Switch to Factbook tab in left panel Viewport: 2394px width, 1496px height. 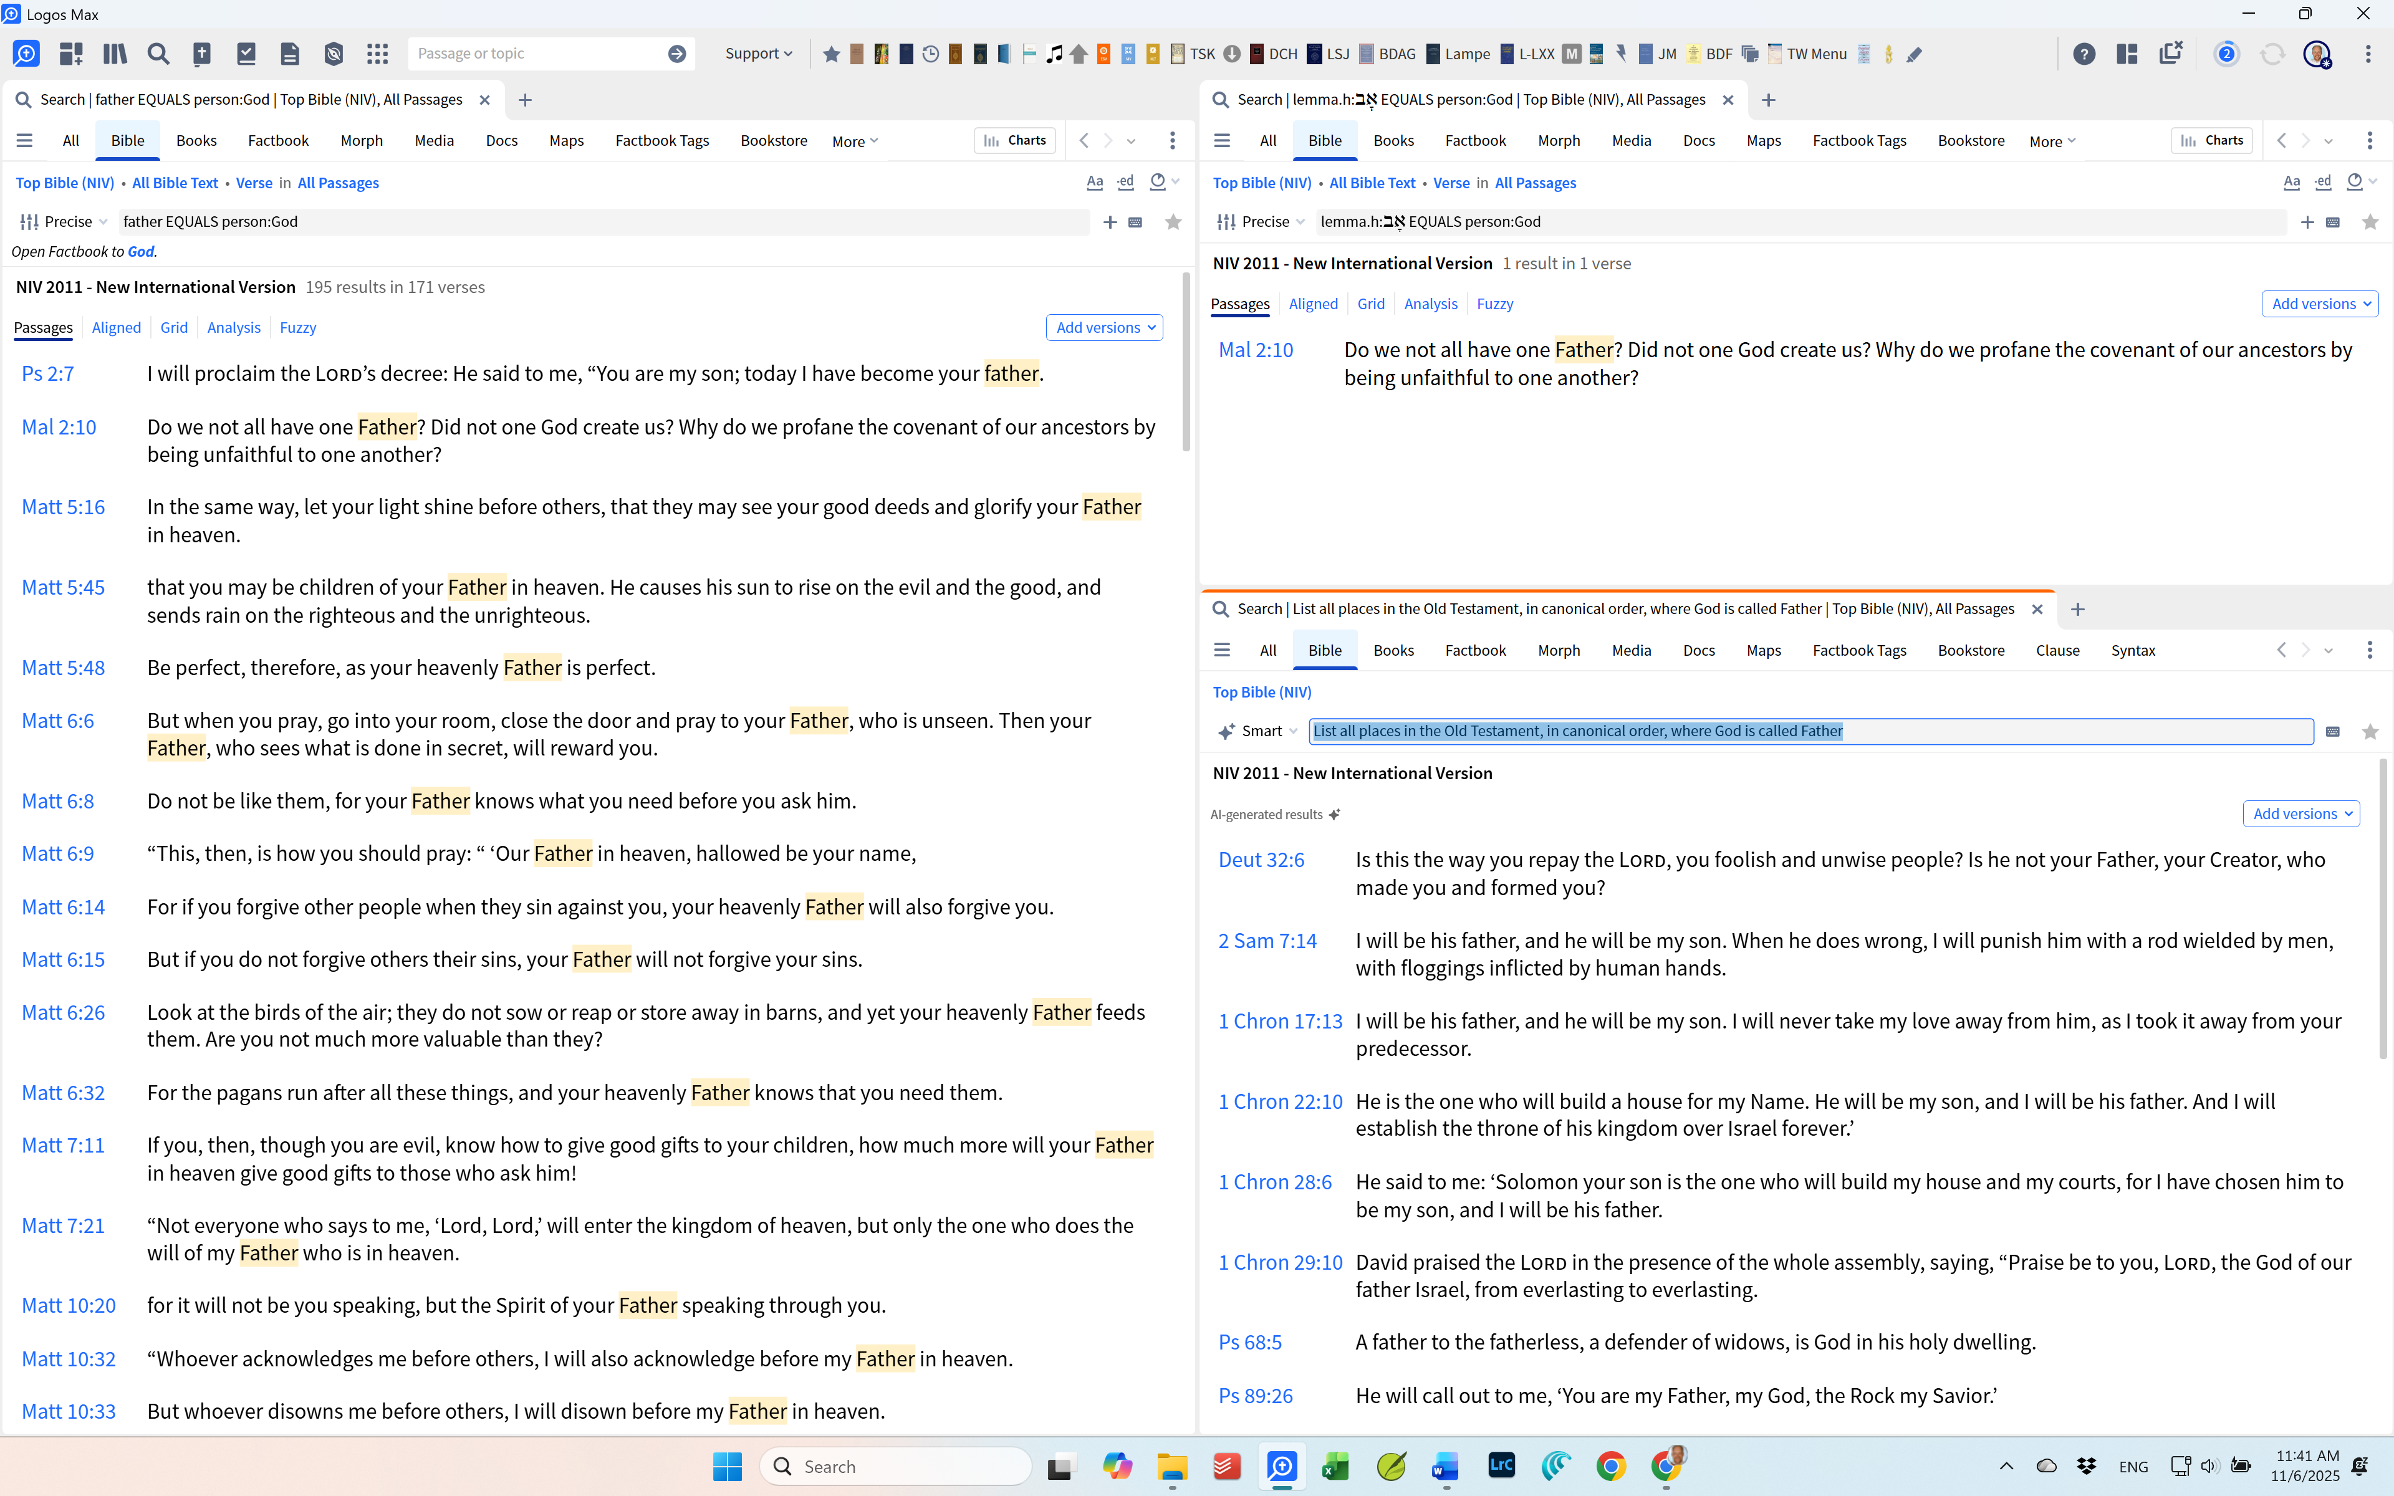click(x=278, y=140)
